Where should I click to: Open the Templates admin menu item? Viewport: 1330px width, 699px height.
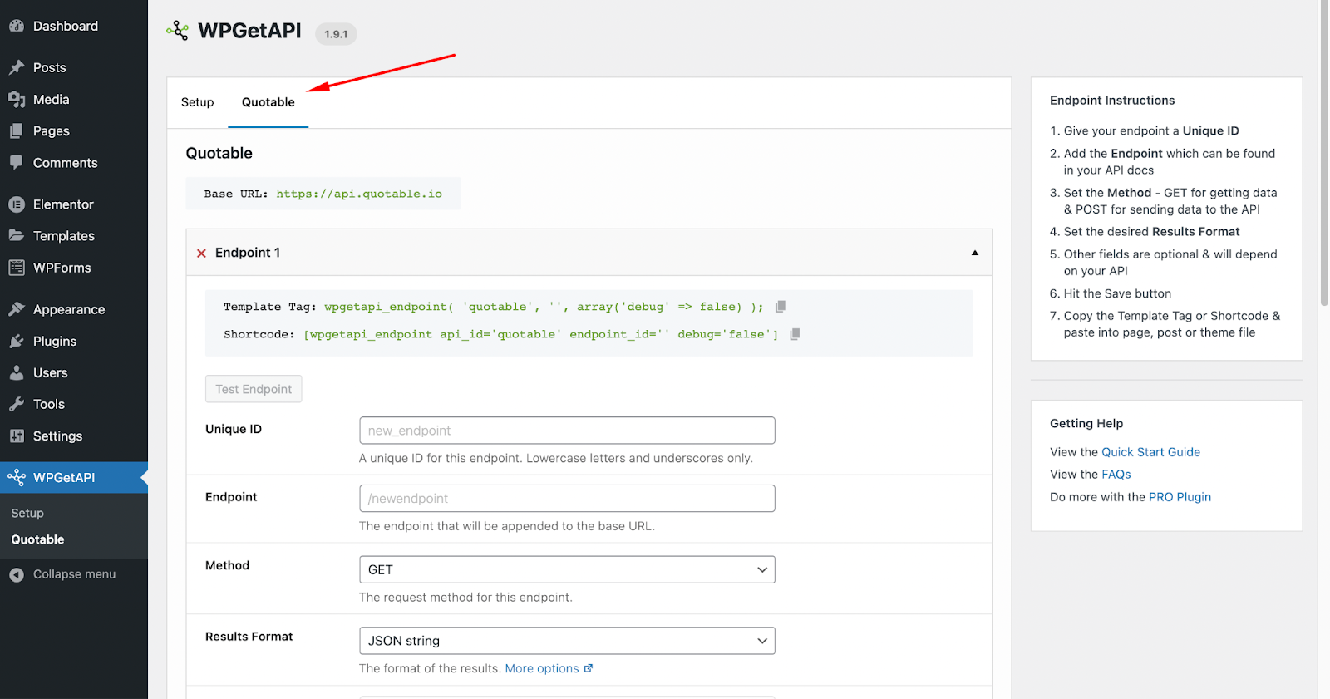(x=64, y=236)
